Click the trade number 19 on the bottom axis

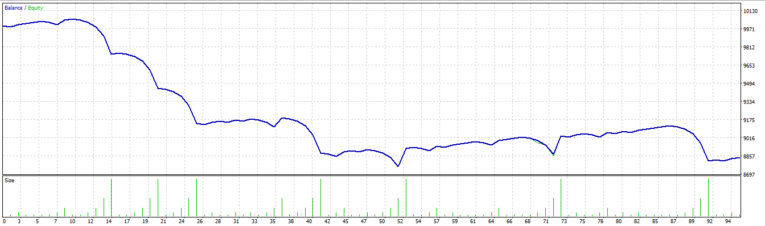coord(146,221)
